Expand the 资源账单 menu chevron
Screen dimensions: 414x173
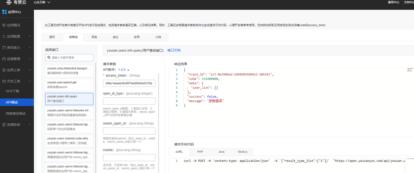[30, 125]
